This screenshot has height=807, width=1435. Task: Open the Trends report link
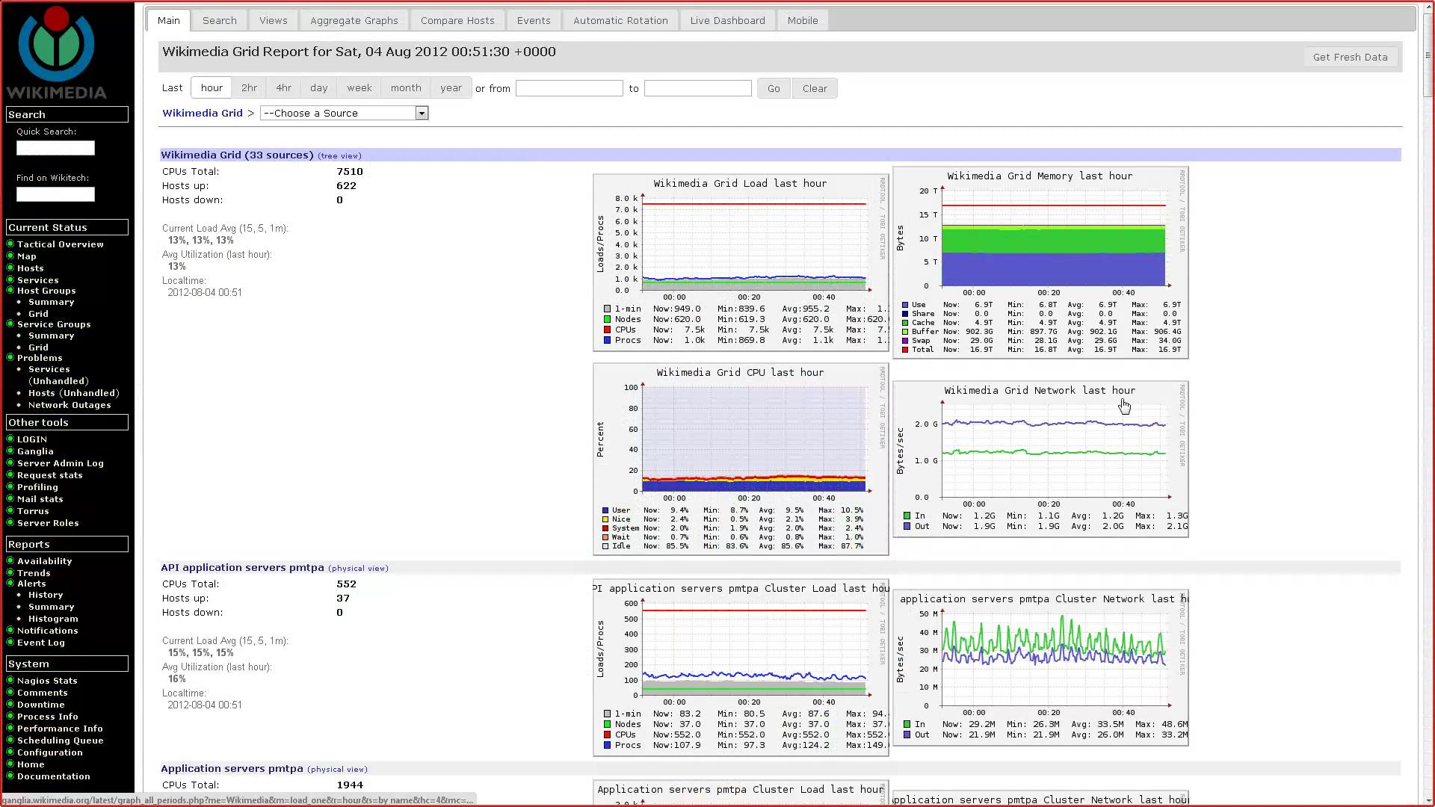tap(34, 573)
